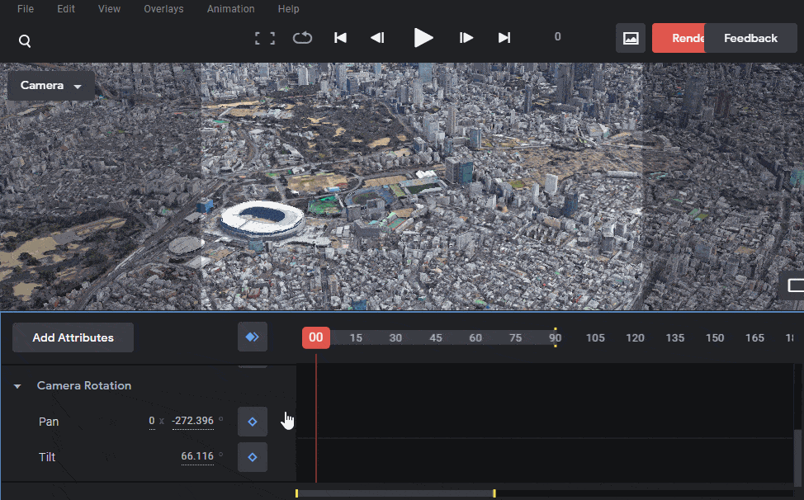Image resolution: width=804 pixels, height=500 pixels.
Task: Jump to the last frame
Action: click(504, 37)
